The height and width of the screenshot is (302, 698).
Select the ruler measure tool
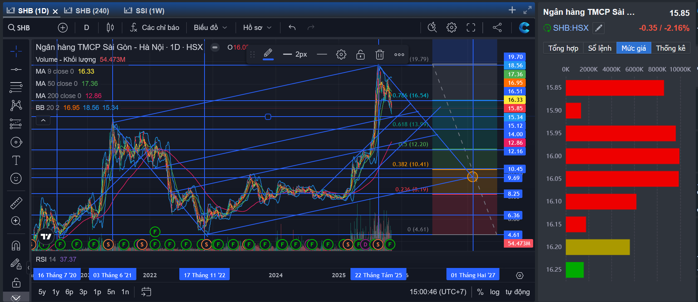pos(16,203)
